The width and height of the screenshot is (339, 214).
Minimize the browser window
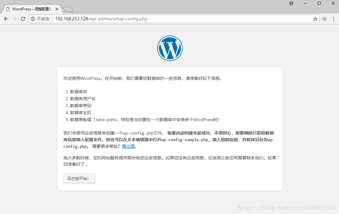[305, 3]
